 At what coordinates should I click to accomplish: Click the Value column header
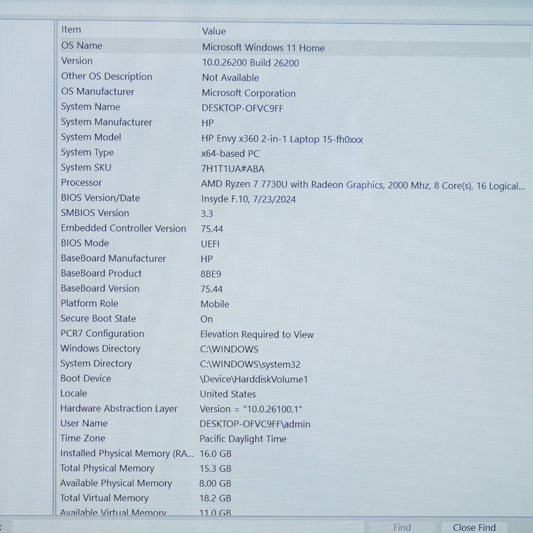coord(214,31)
